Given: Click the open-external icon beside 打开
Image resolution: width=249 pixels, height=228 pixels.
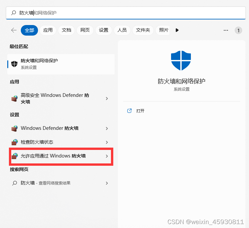Looking at the screenshot, I should click(129, 111).
